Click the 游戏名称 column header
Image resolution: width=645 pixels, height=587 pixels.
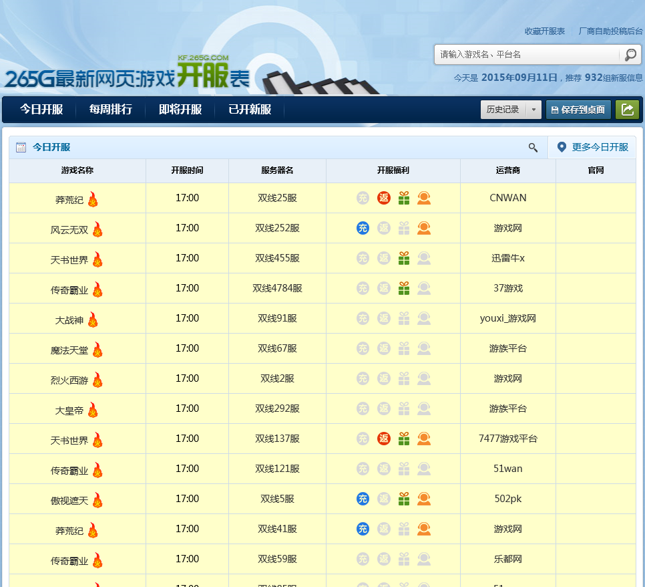(x=77, y=170)
